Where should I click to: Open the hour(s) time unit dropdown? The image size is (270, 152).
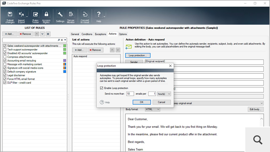(164, 94)
